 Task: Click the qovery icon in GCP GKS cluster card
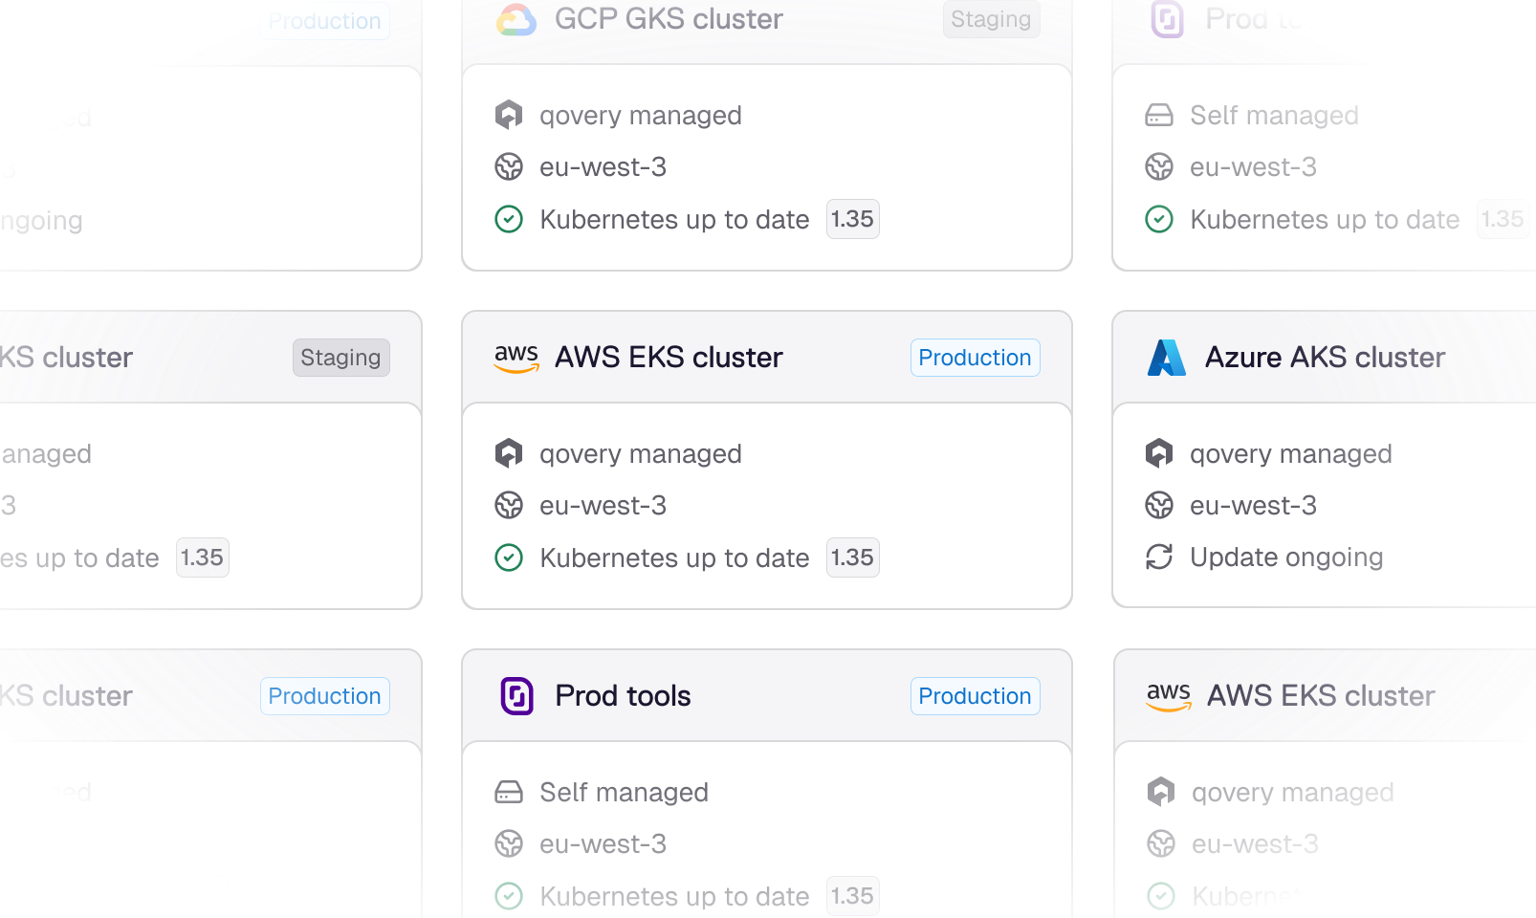pos(509,115)
